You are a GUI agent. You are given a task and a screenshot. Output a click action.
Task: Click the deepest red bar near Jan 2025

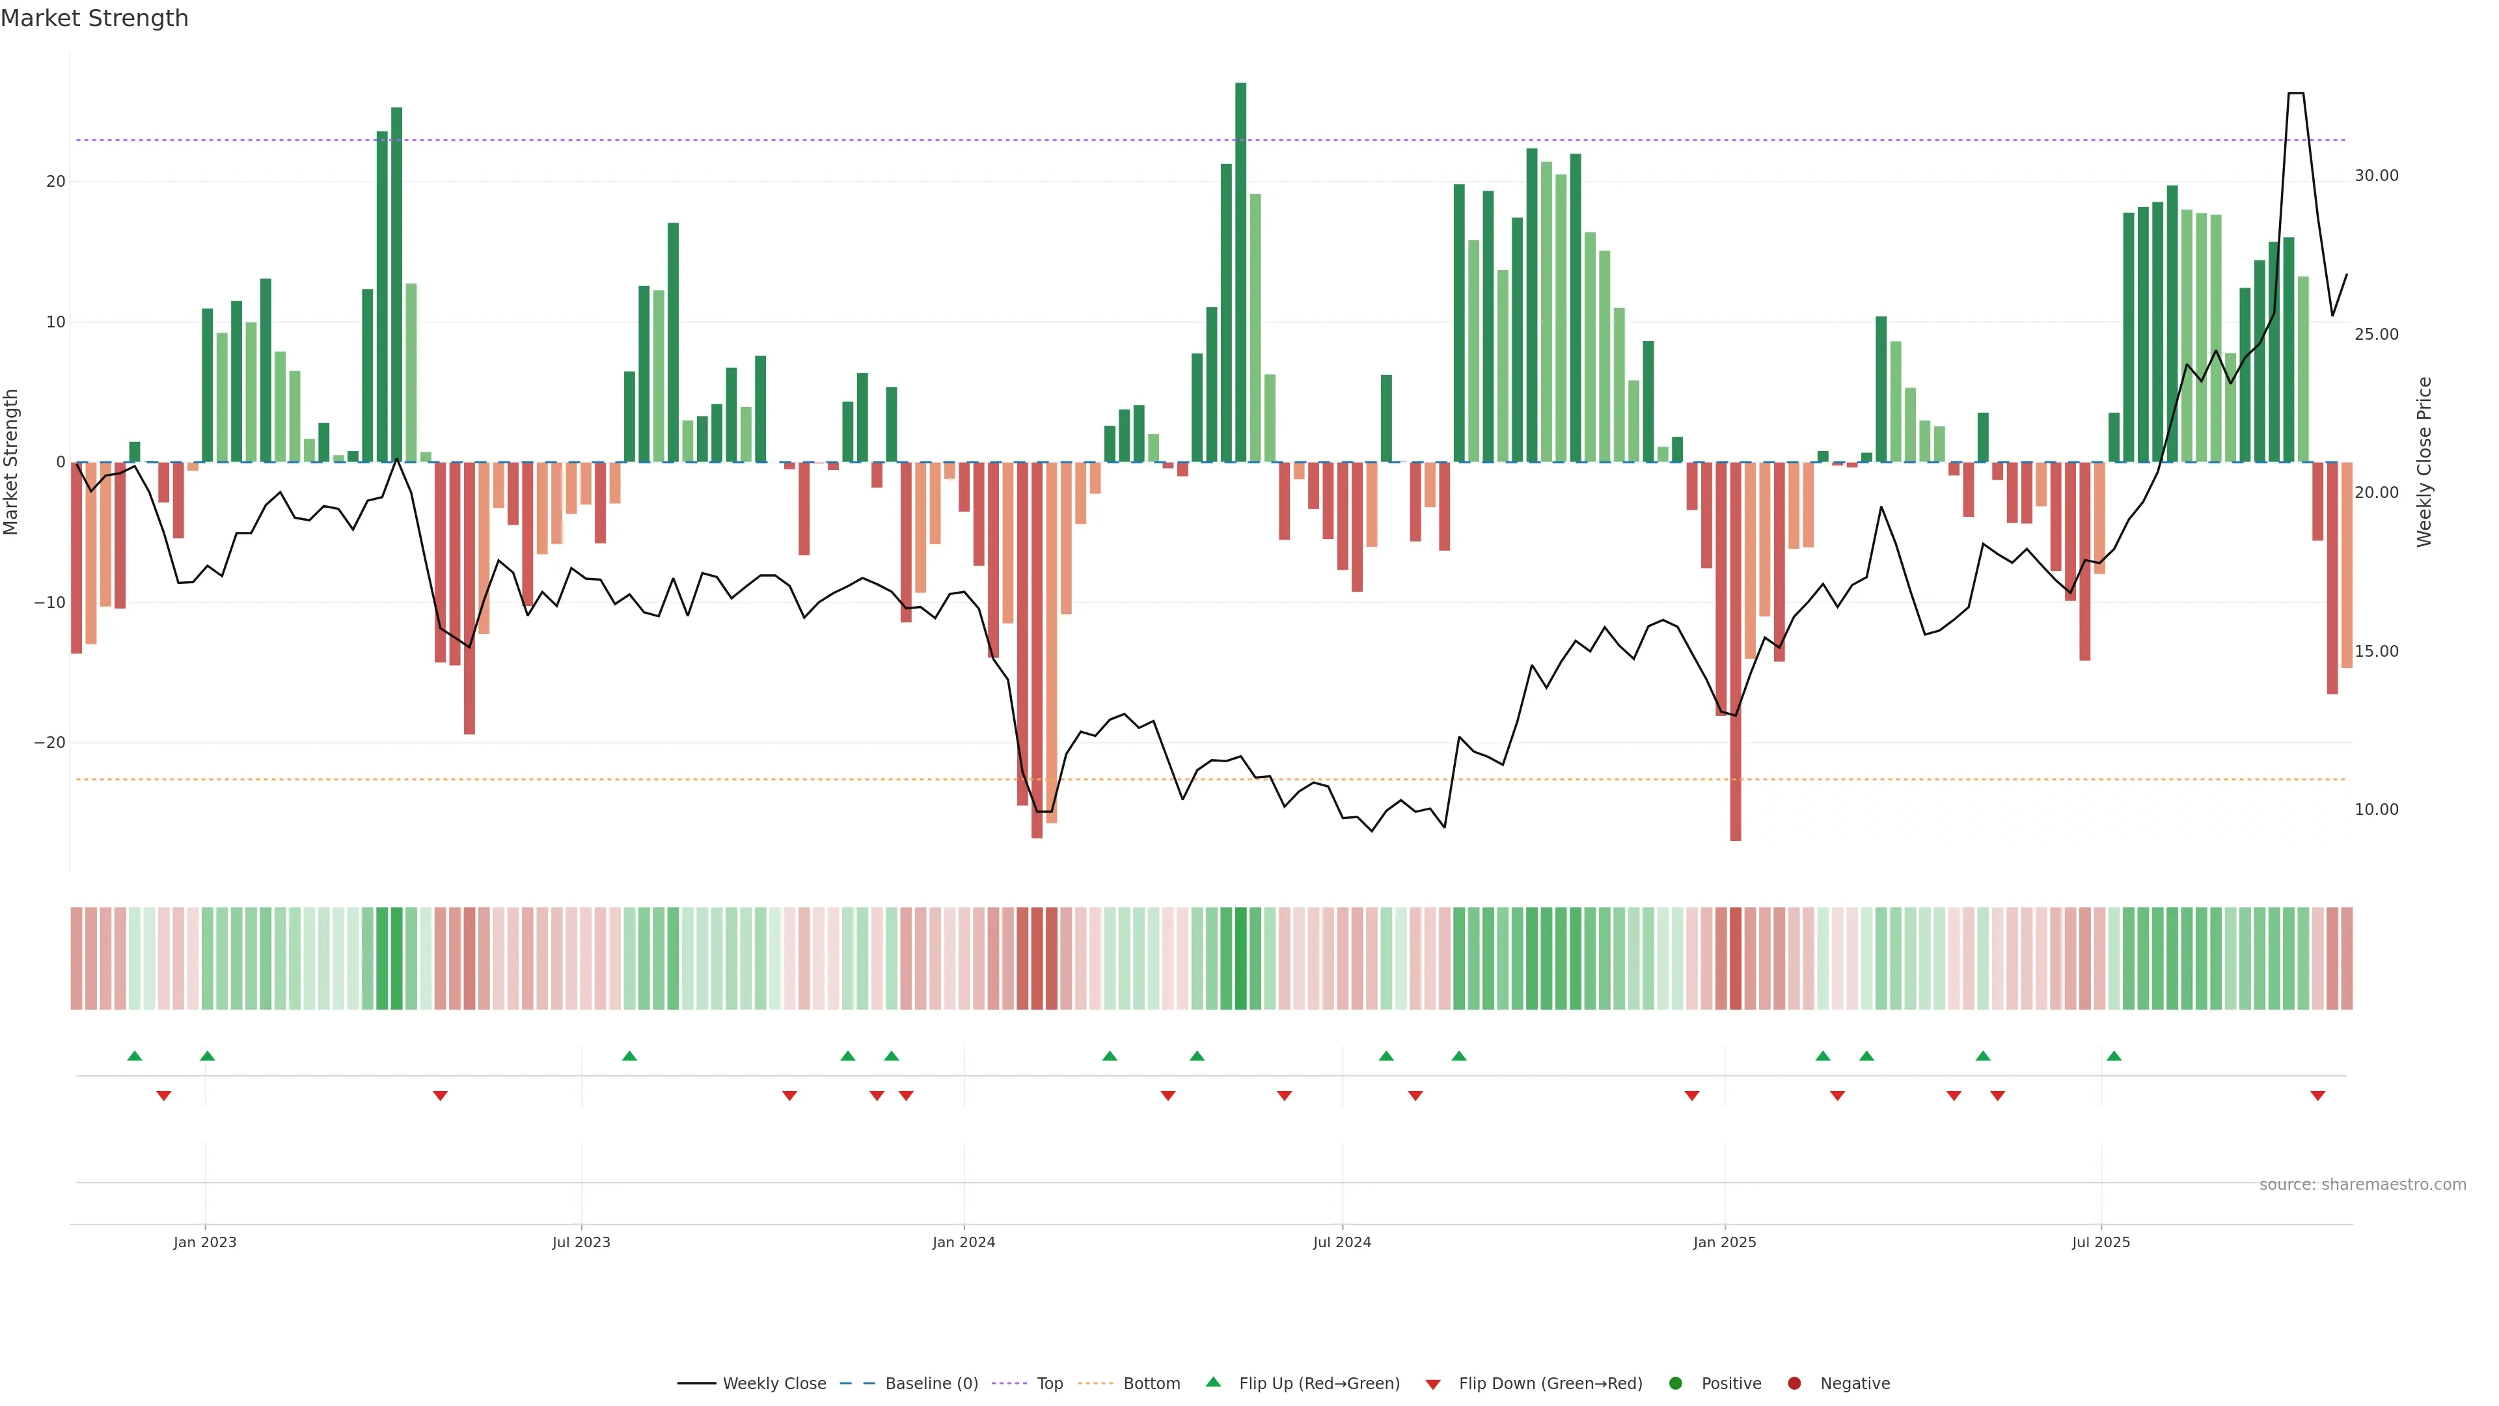(1736, 650)
